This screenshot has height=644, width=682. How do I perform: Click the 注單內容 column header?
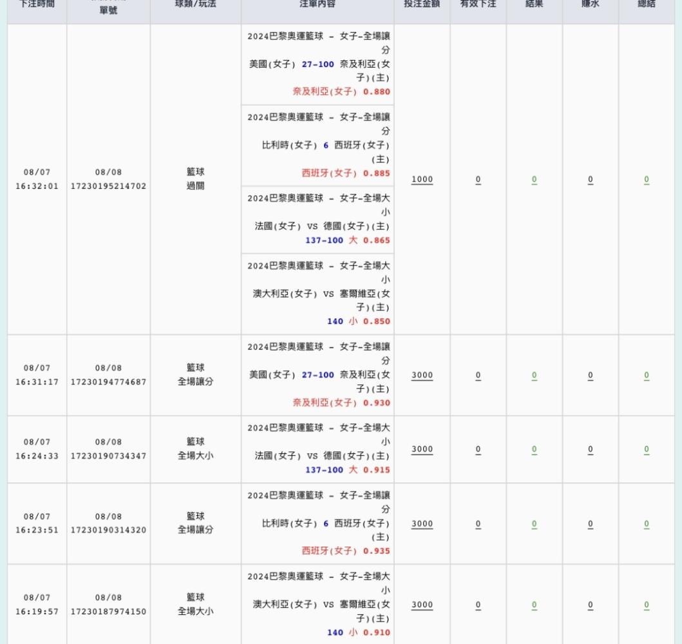coord(317,4)
